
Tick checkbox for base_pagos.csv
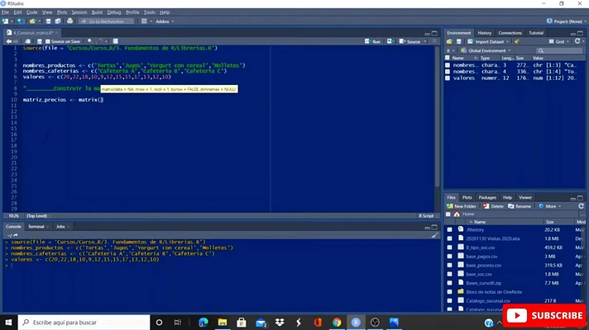click(x=450, y=257)
